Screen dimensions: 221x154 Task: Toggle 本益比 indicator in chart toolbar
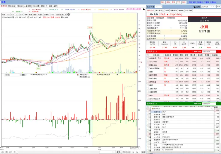(40, 15)
